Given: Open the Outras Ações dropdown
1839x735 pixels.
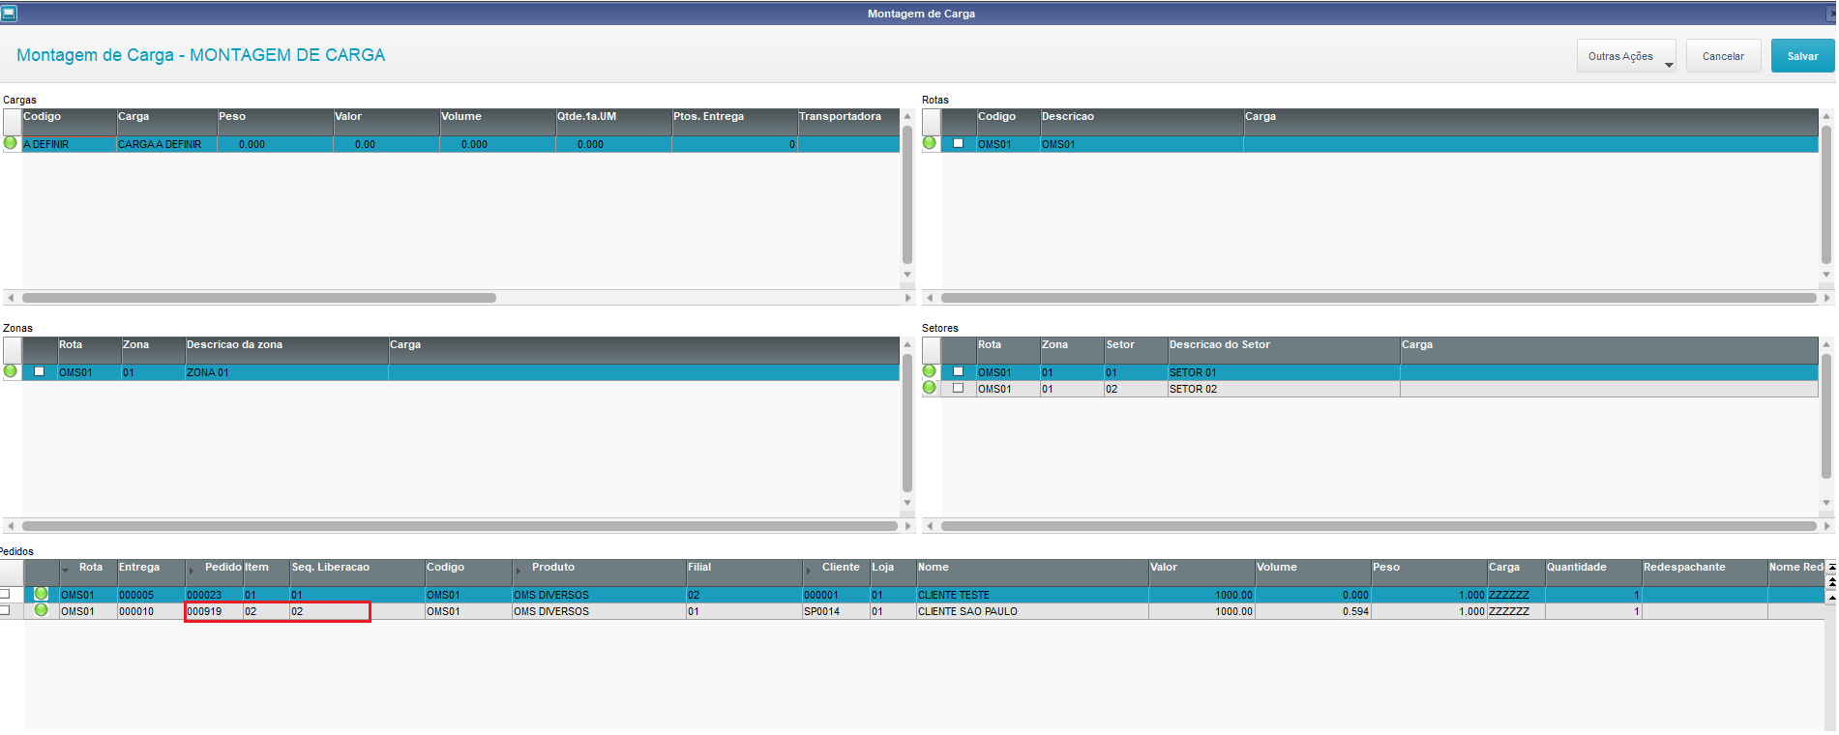Looking at the screenshot, I should [1626, 56].
